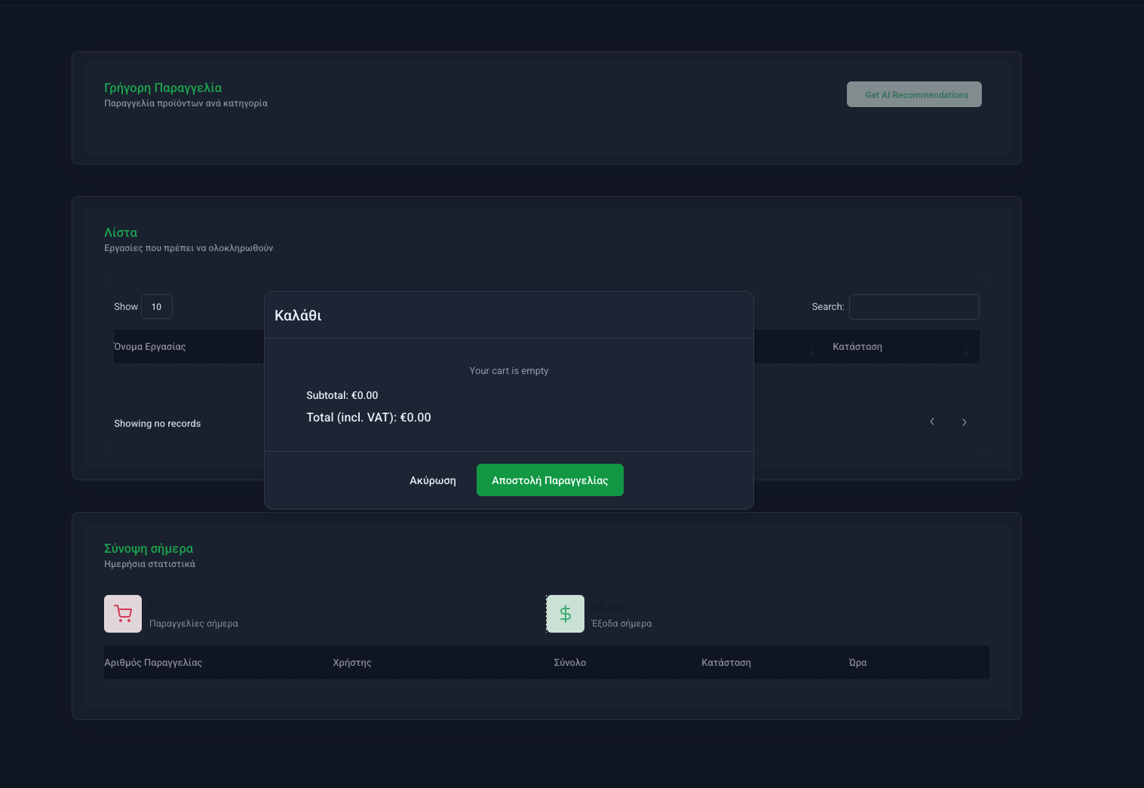
Task: Click the Χρήστης column header
Action: tap(352, 663)
